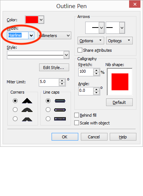
Task: Open the red outline Color swatch picker
Action: tap(34, 19)
